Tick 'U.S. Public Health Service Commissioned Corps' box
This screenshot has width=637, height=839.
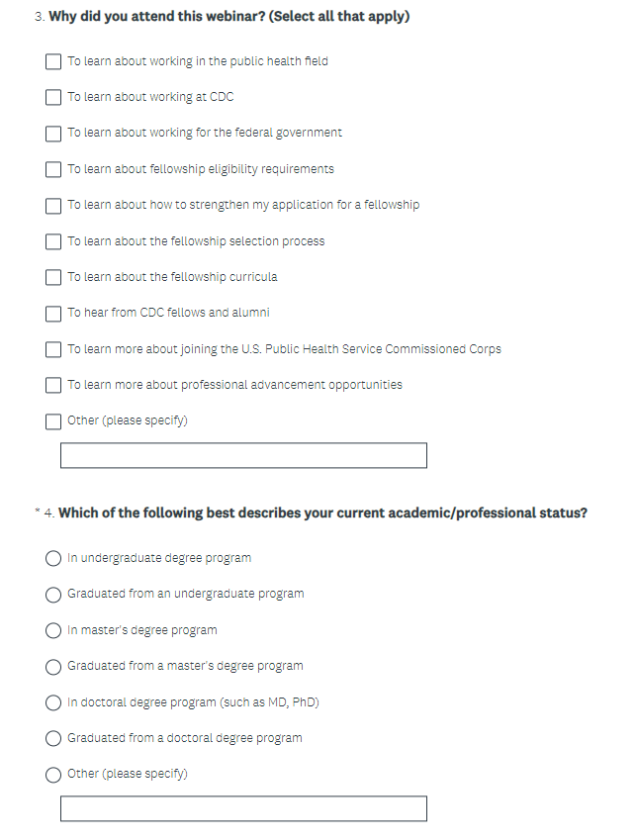coord(53,349)
